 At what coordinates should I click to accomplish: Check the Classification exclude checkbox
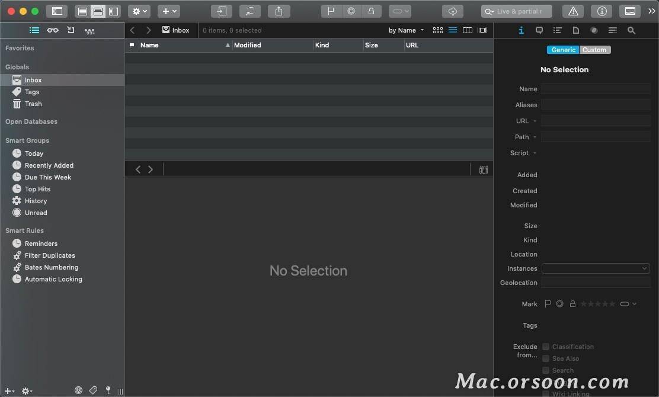click(x=546, y=347)
